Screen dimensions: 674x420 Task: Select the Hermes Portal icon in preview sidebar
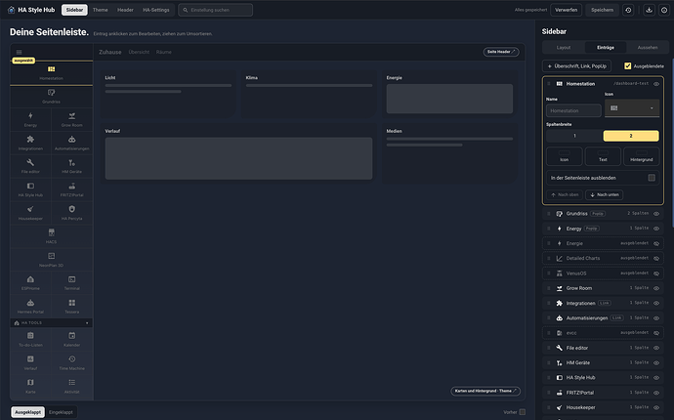[x=30, y=303]
